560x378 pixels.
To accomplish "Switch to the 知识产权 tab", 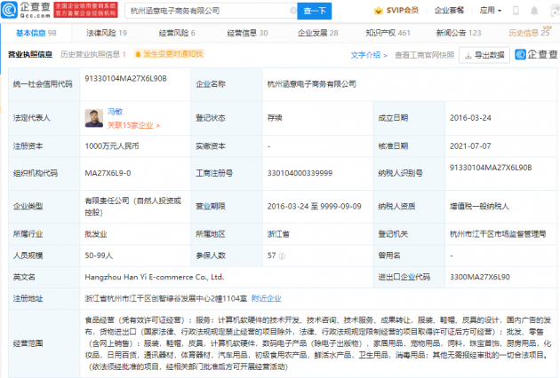I will (388, 33).
